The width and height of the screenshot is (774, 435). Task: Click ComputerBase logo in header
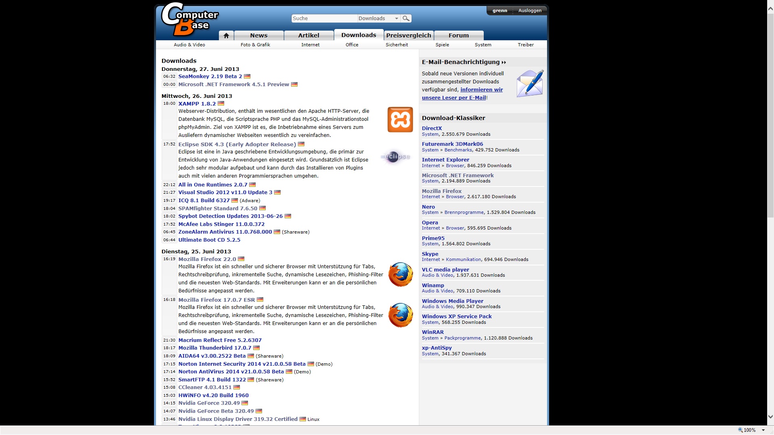point(189,20)
